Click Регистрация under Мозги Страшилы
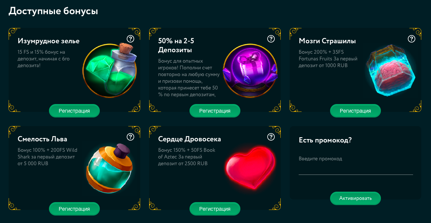The height and width of the screenshot is (223, 431). [355, 111]
